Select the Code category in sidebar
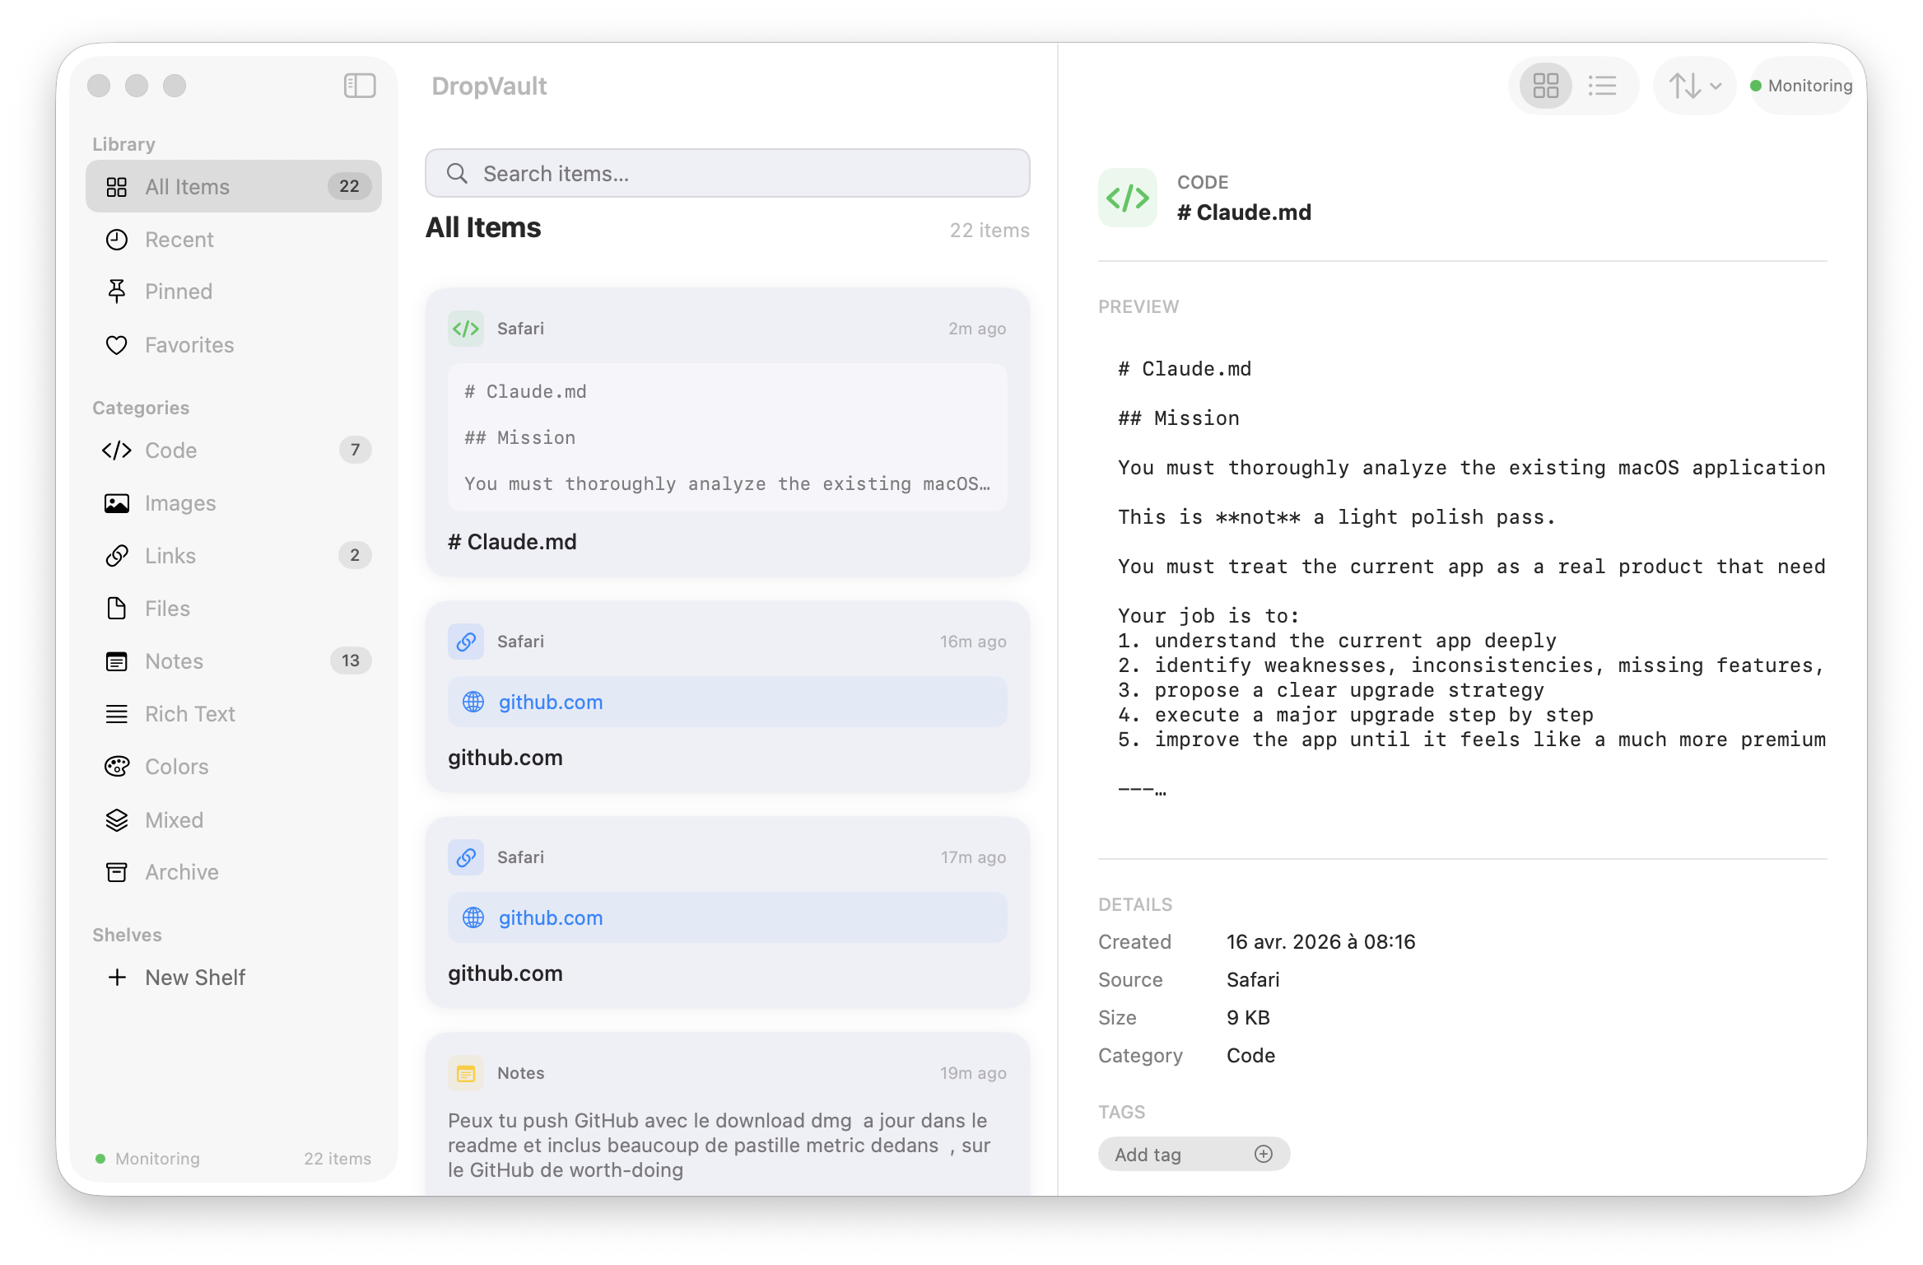This screenshot has height=1265, width=1923. click(170, 450)
